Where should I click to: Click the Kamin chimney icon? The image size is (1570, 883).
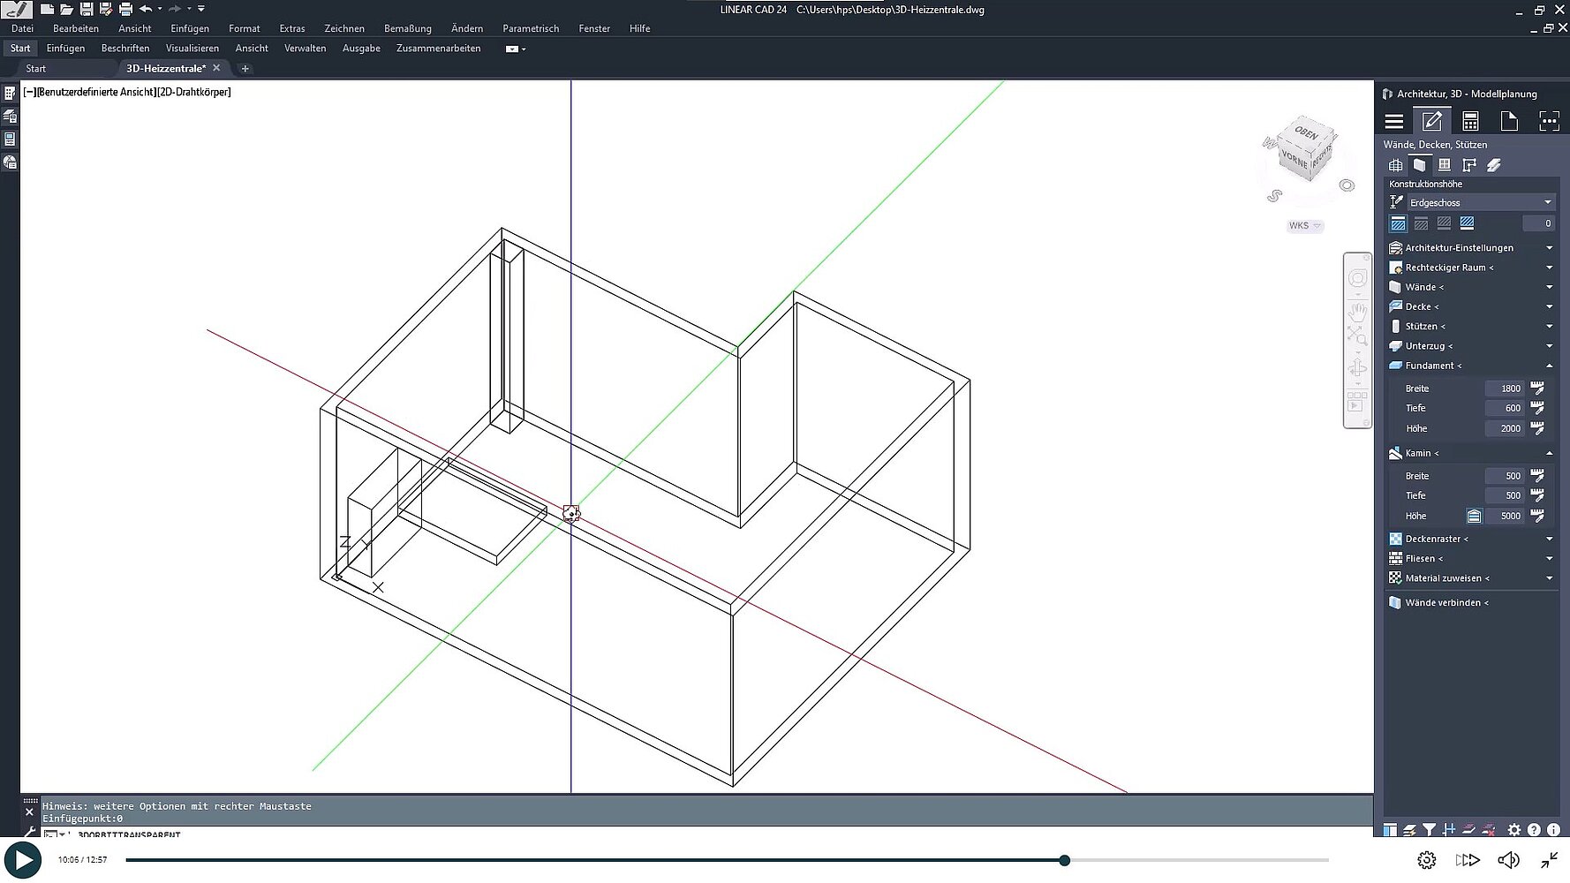[x=1395, y=453]
